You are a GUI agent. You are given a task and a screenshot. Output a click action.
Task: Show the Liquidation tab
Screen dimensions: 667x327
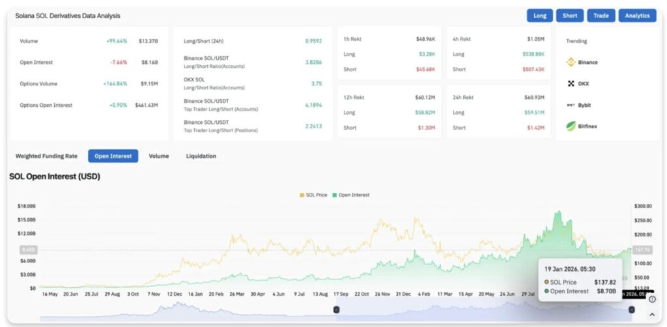201,156
